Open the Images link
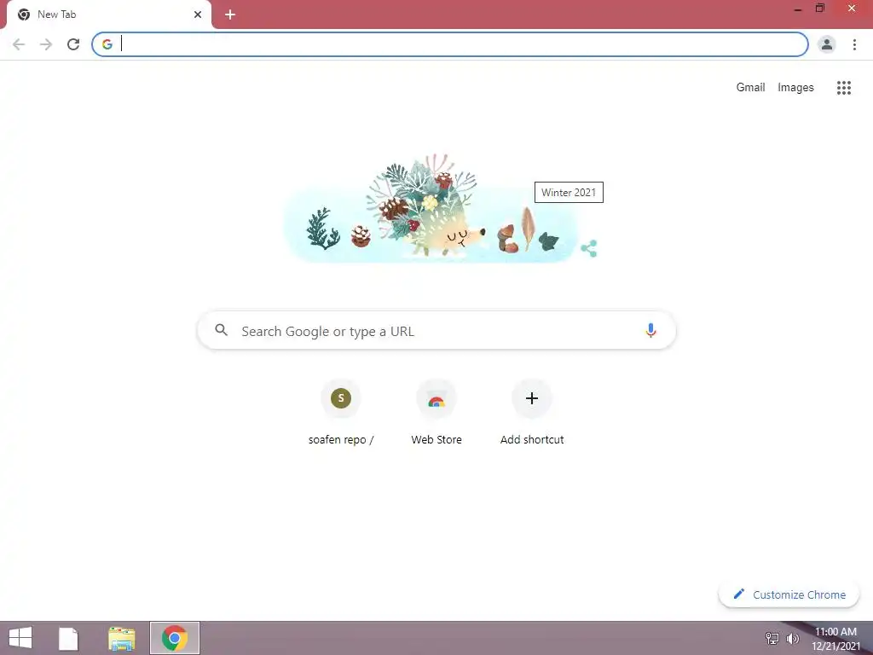 [x=795, y=88]
